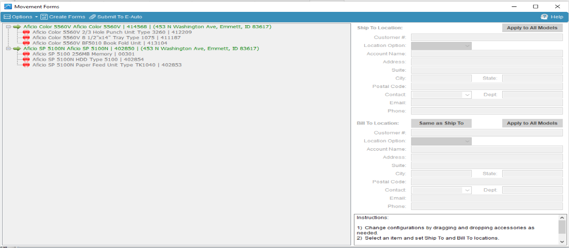Click the Bill To Account Name field
569x248 pixels.
tap(486, 149)
